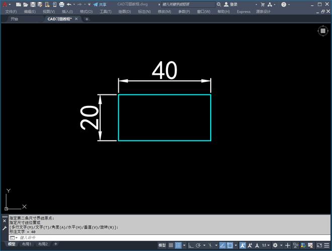
Task: Close the CAD习题教程 drawing tab
Action: pos(76,19)
